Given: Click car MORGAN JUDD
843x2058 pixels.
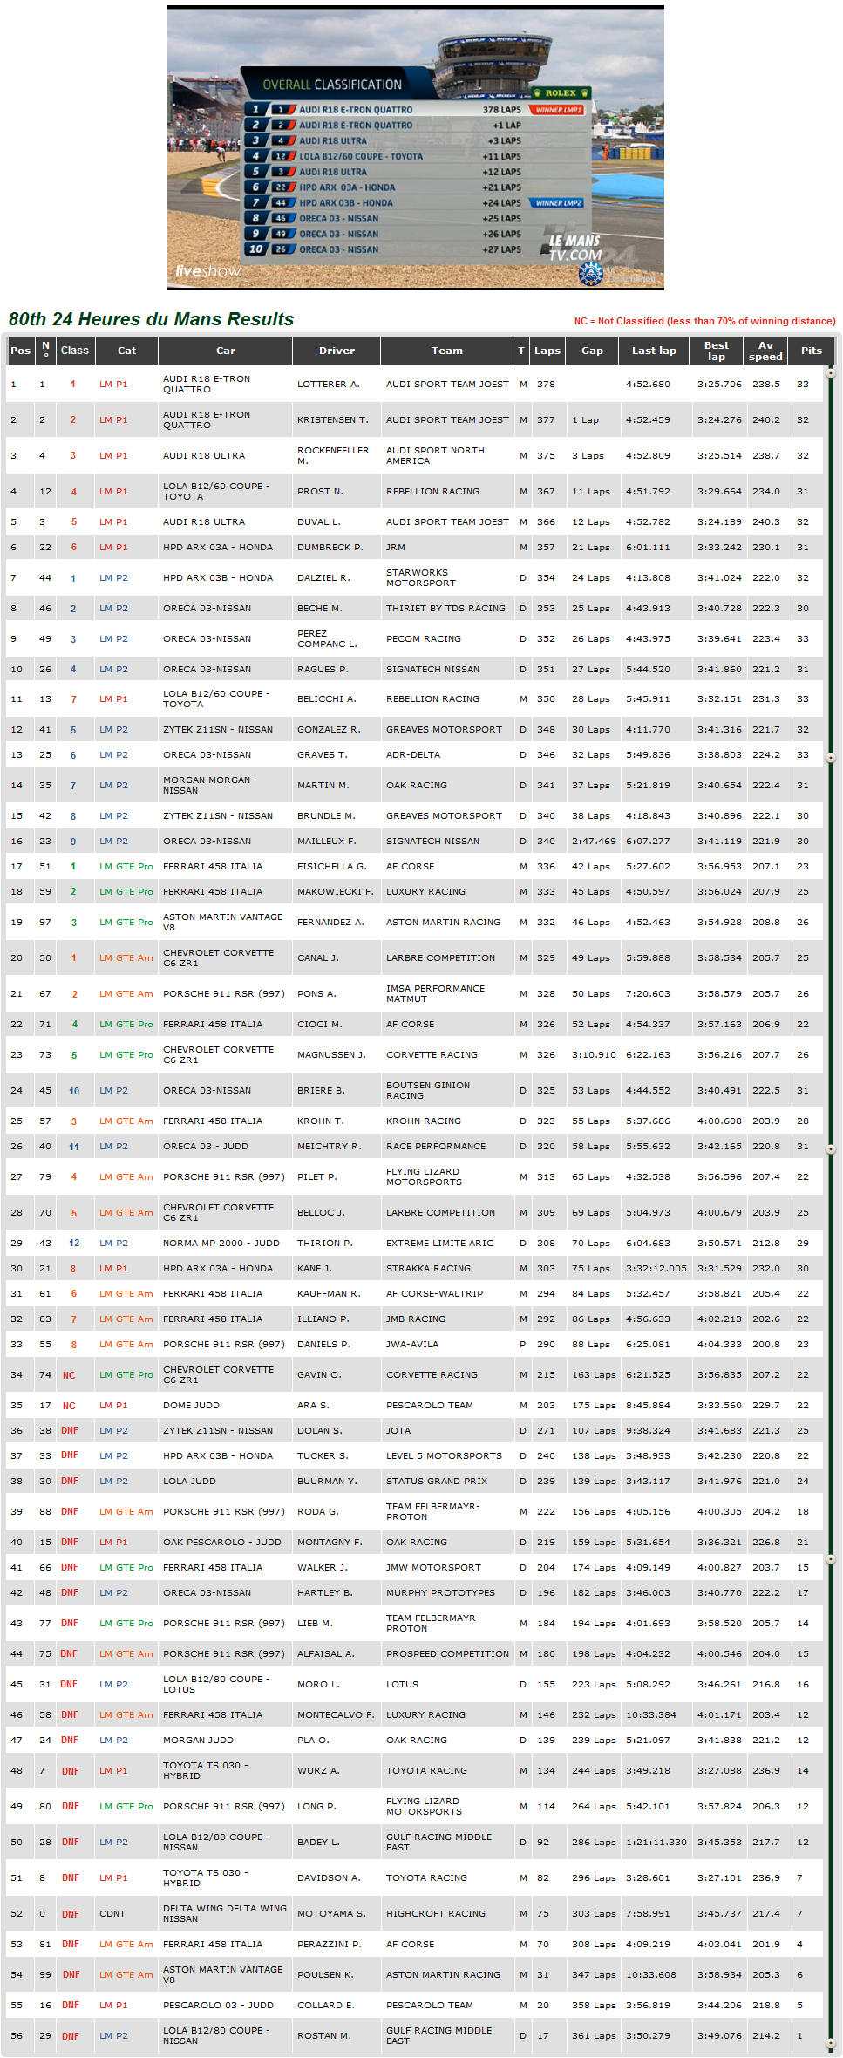Looking at the screenshot, I should click(x=198, y=1740).
